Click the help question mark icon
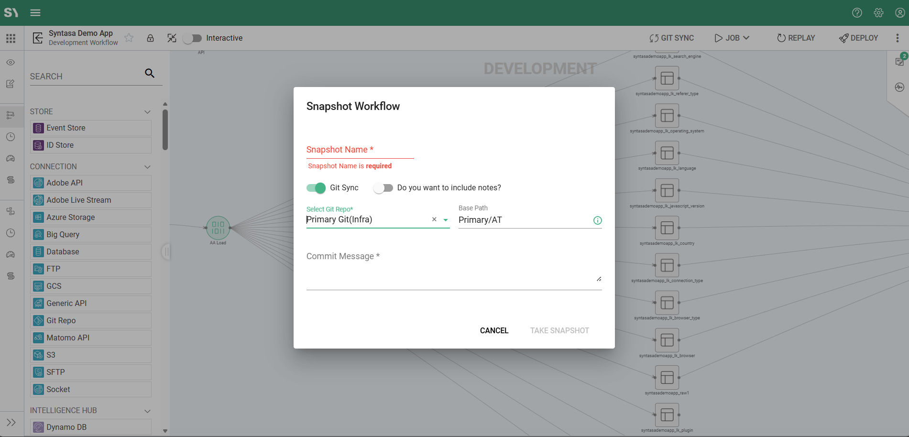 point(857,13)
